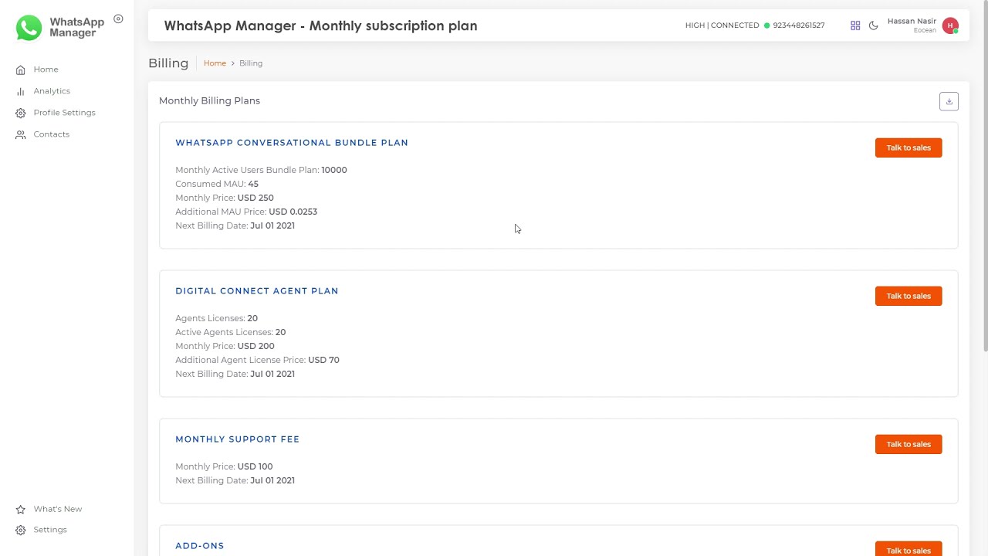Screen dimensions: 988x556
Task: Click Additional Agent License Price USD 70
Action: point(257,360)
